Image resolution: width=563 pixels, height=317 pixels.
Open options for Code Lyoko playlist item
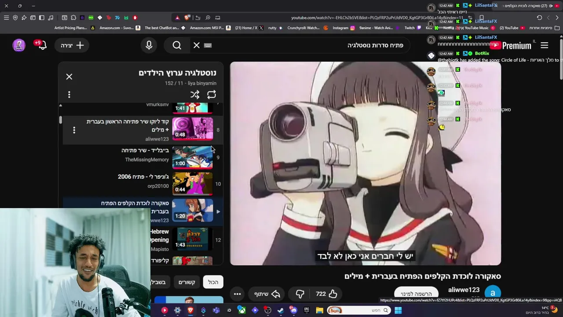point(74,130)
